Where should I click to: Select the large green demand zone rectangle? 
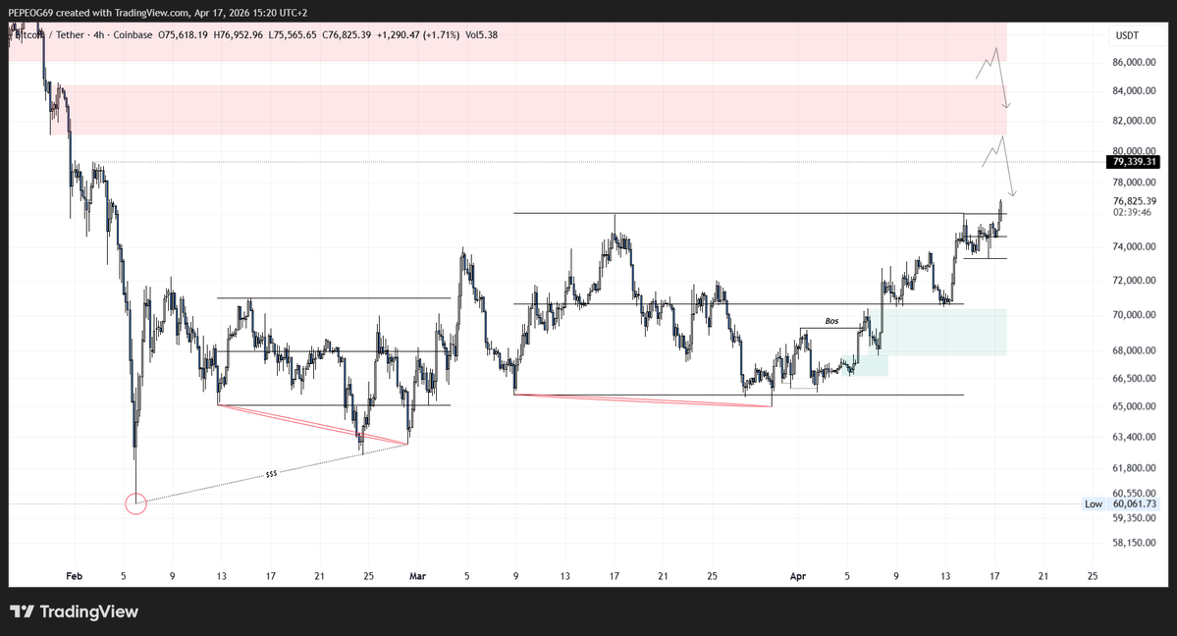point(944,332)
